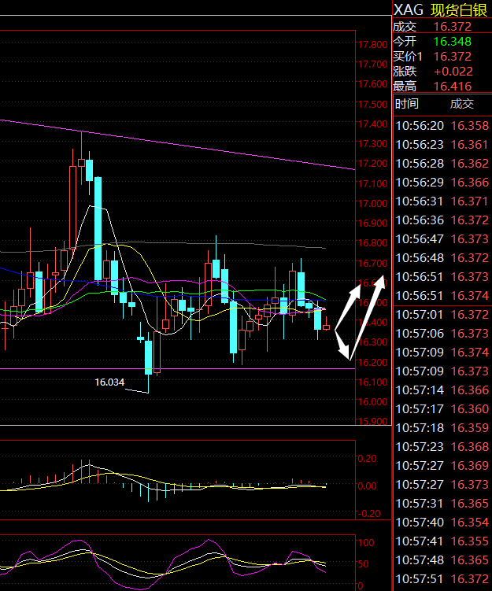Select the 10:57:09 tick priced 16.374

click(x=442, y=352)
